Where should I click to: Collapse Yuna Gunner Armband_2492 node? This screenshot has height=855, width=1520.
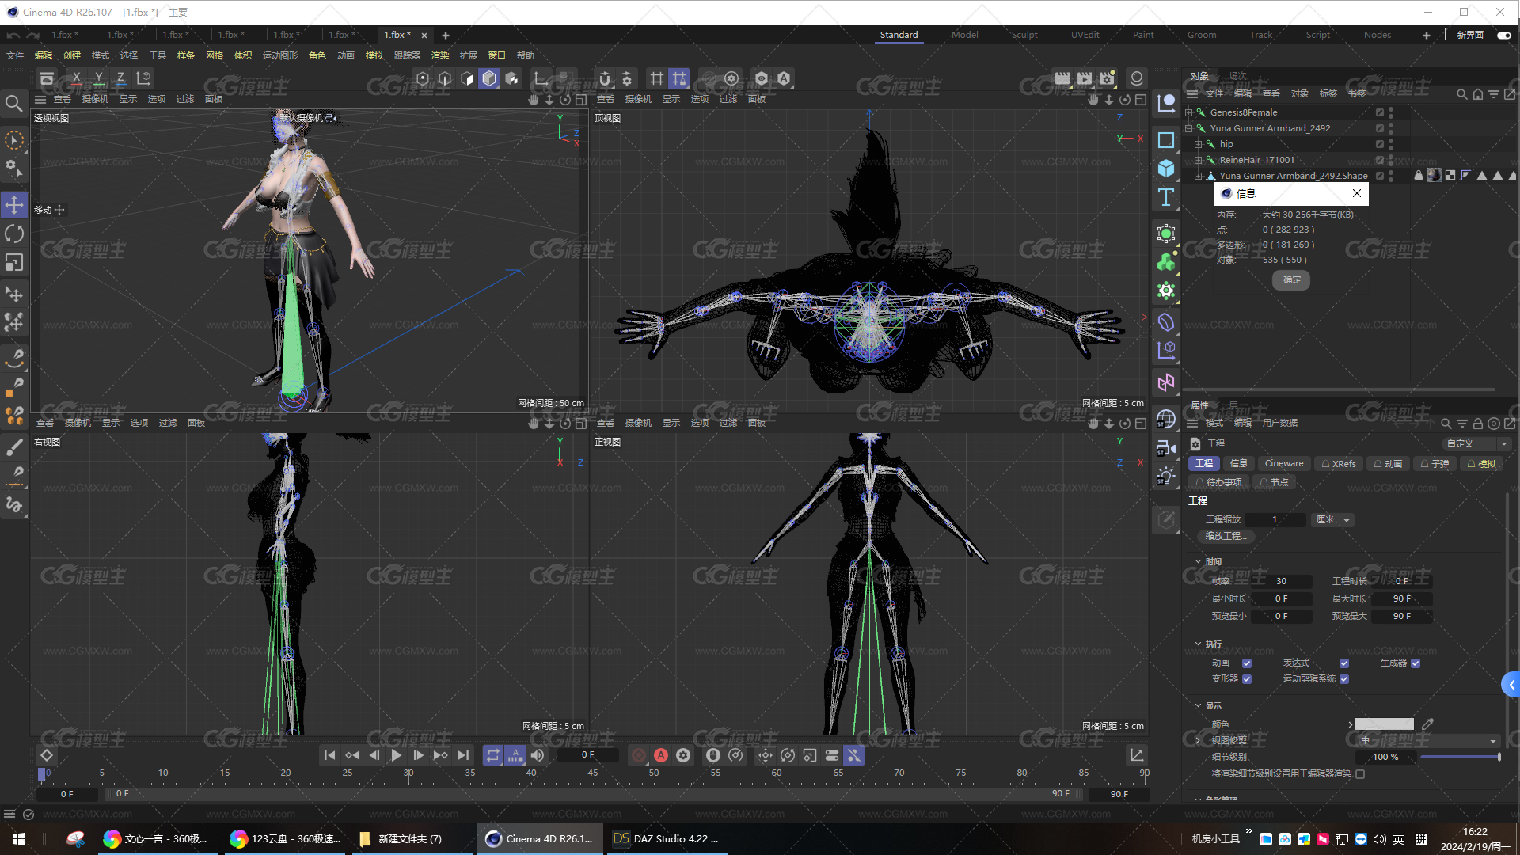pos(1189,128)
